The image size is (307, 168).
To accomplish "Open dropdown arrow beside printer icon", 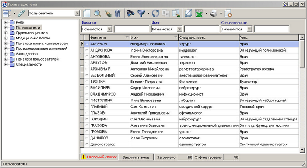I will (x=221, y=14).
